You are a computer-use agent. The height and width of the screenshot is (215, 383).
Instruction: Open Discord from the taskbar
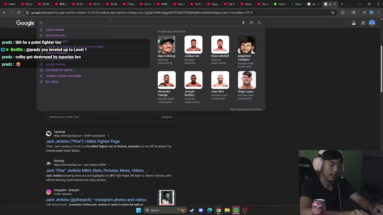[x=201, y=210]
